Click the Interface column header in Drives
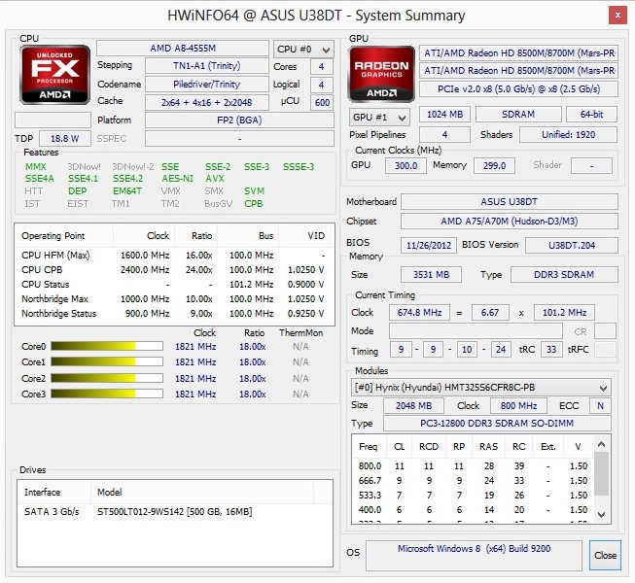 (x=54, y=493)
